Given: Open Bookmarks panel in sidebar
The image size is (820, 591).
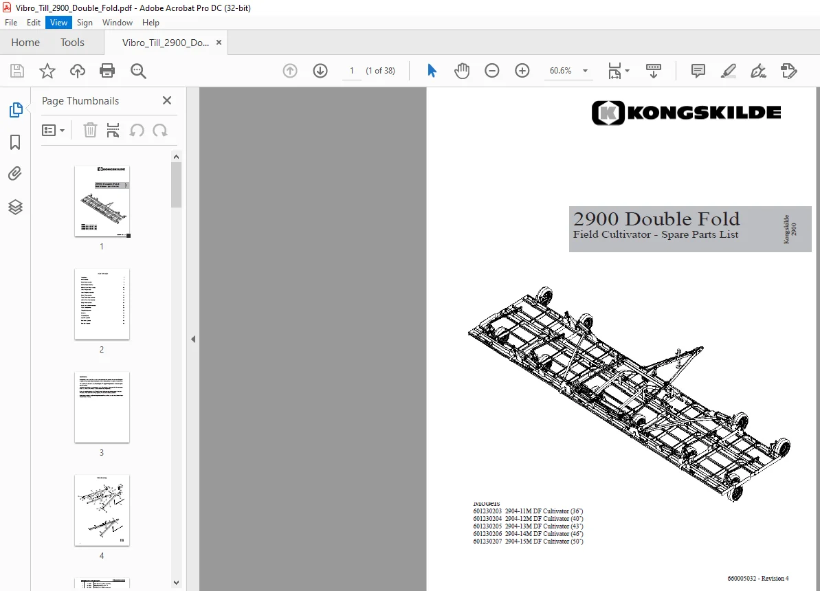Looking at the screenshot, I should coord(15,142).
